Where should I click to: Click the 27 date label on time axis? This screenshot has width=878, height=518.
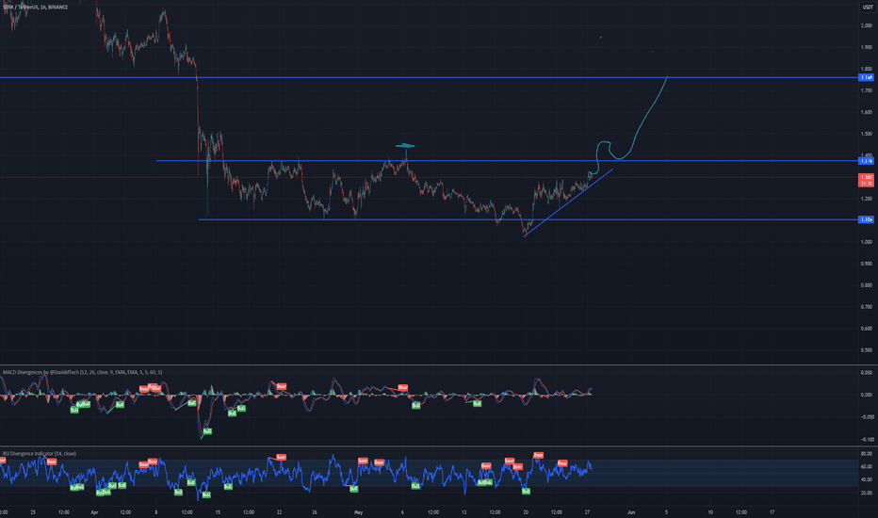[587, 512]
